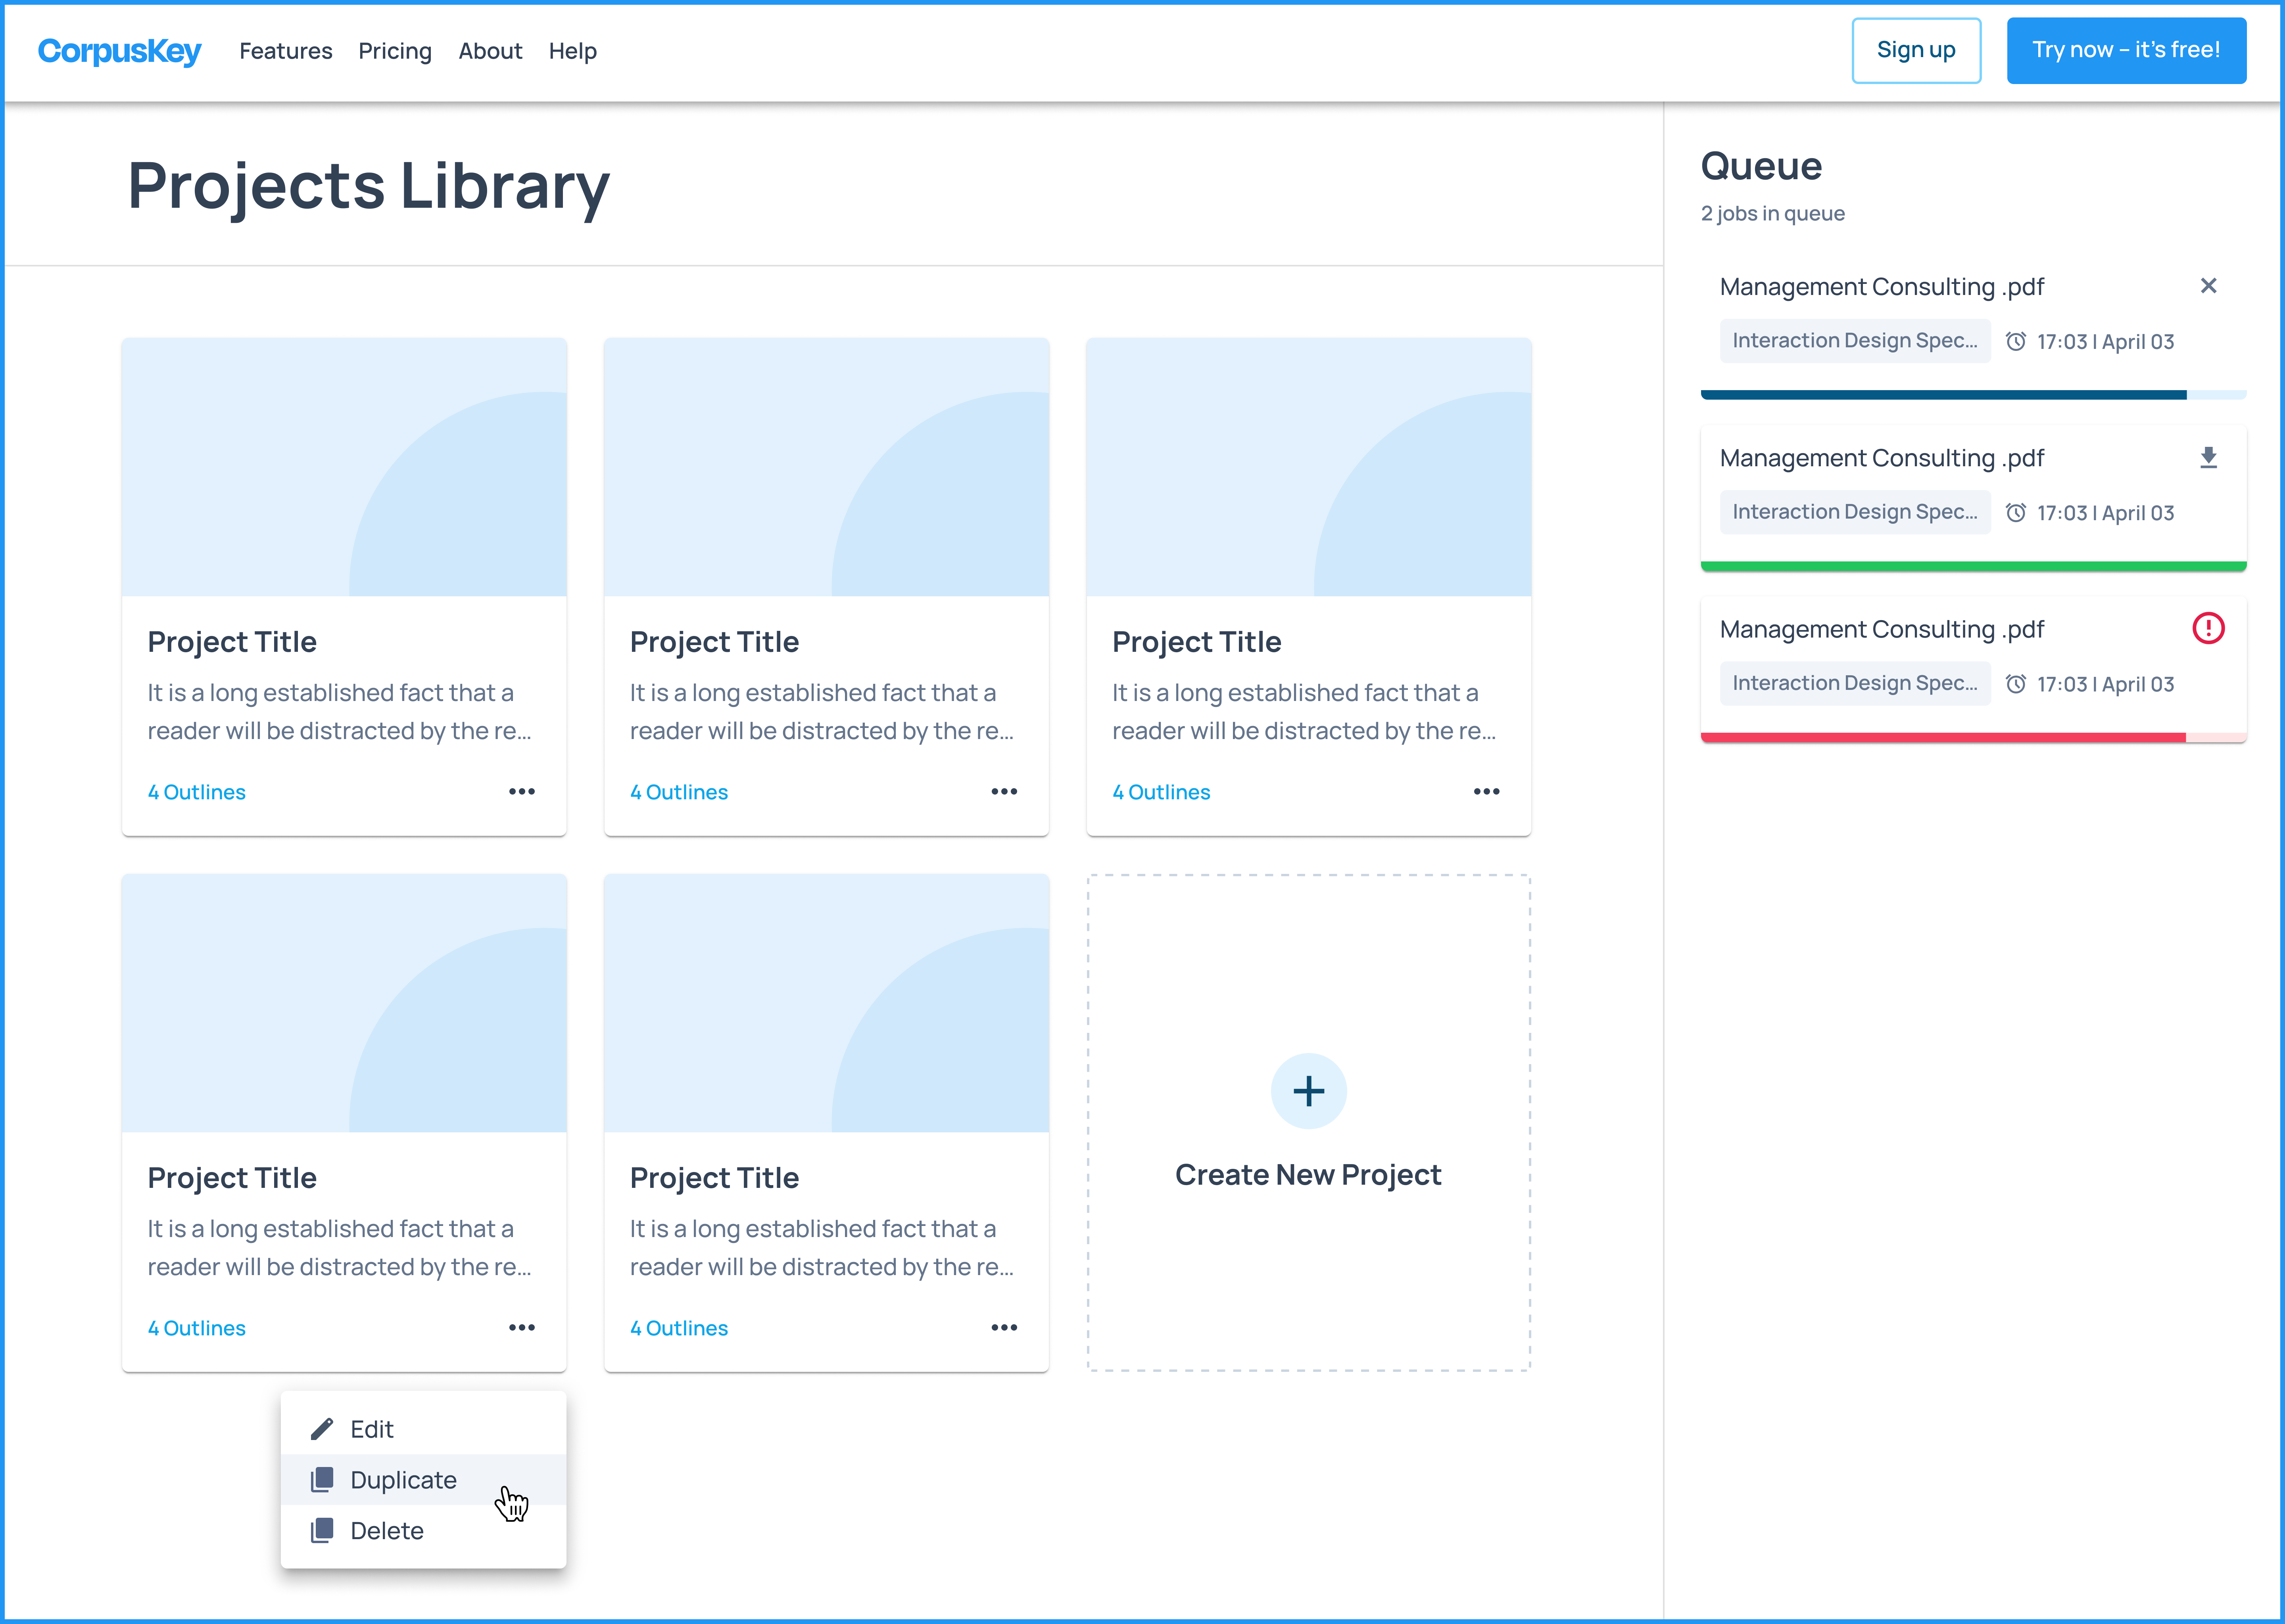Click the Project Title of top-right card
The width and height of the screenshot is (2285, 1624).
point(1196,642)
